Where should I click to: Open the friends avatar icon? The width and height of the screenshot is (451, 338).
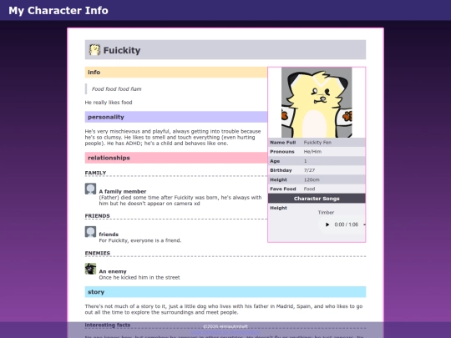coord(90,232)
